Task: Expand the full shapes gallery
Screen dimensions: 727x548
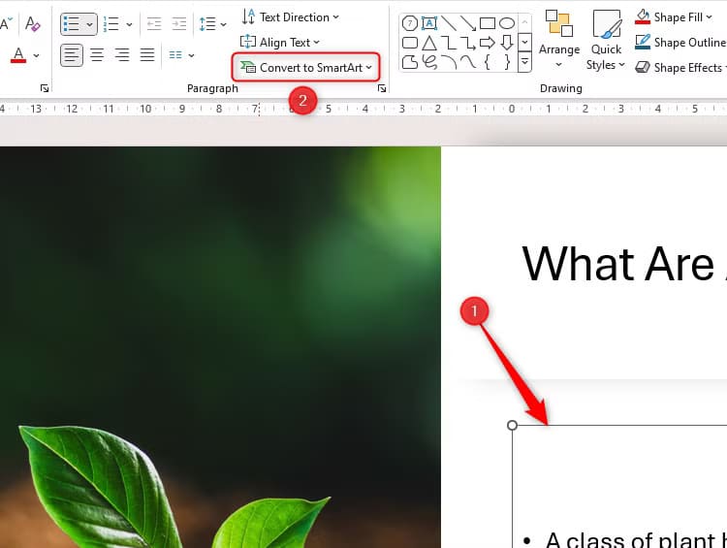Action: click(x=524, y=61)
